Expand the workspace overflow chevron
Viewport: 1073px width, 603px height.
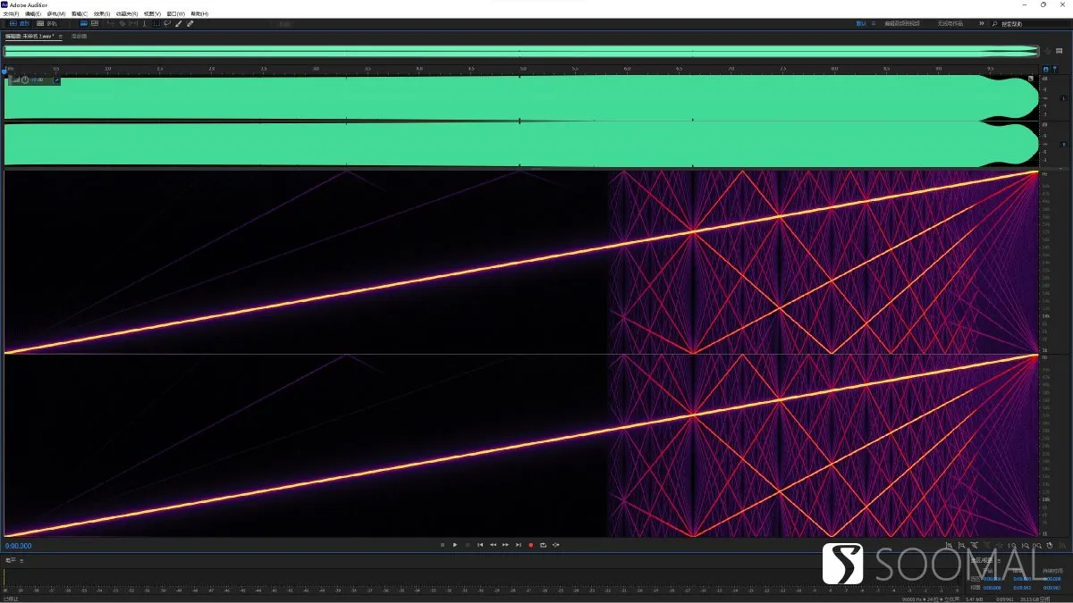982,23
